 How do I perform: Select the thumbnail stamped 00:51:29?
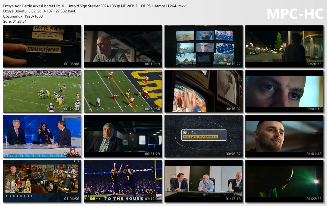coord(123,136)
